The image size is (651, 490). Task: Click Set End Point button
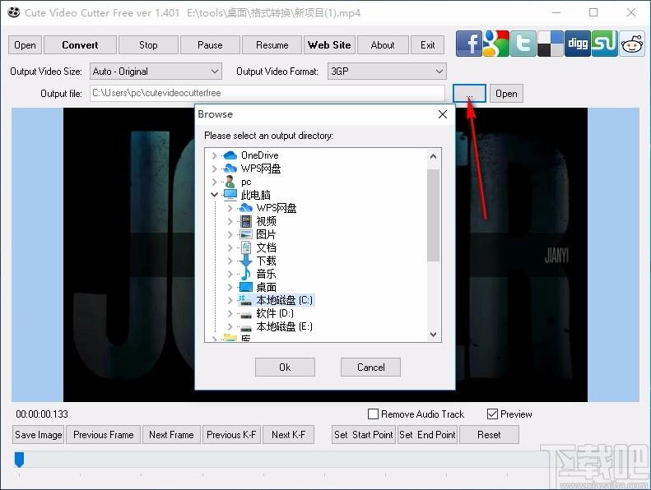coord(427,435)
